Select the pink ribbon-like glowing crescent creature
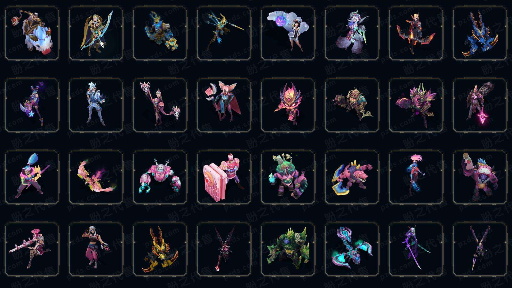The image size is (512, 288). [96, 177]
